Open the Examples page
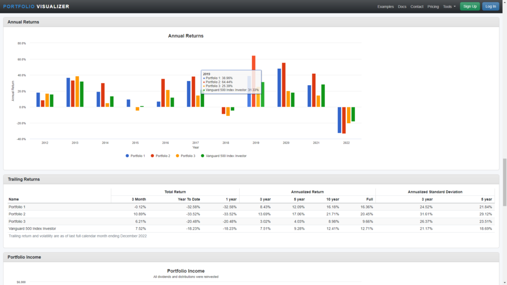 click(x=385, y=6)
